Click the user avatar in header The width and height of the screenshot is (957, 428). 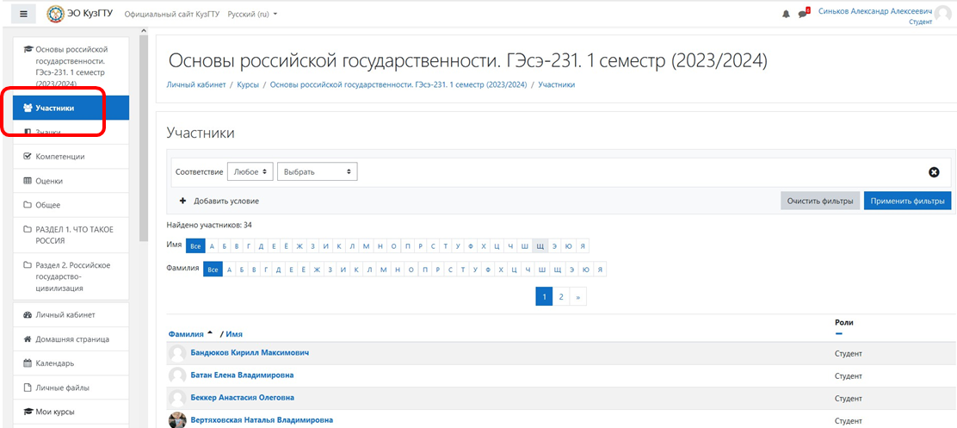coord(944,14)
